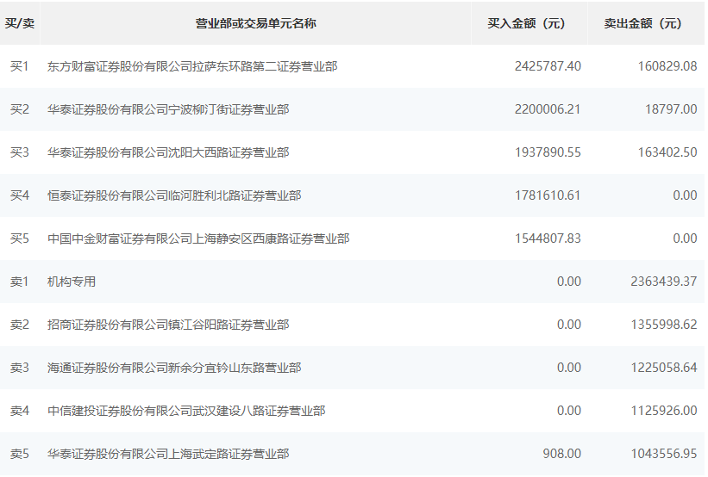Open 海通证券新余分宜钤山东路营业部 entry
708x477 pixels.
pos(174,368)
